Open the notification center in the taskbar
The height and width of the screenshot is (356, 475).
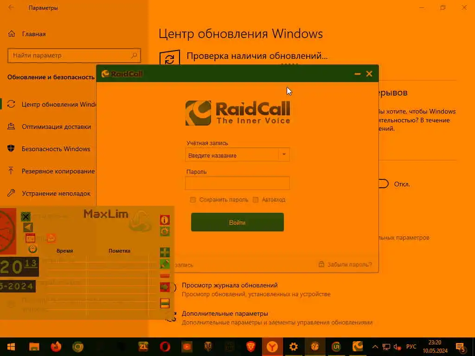(x=460, y=347)
